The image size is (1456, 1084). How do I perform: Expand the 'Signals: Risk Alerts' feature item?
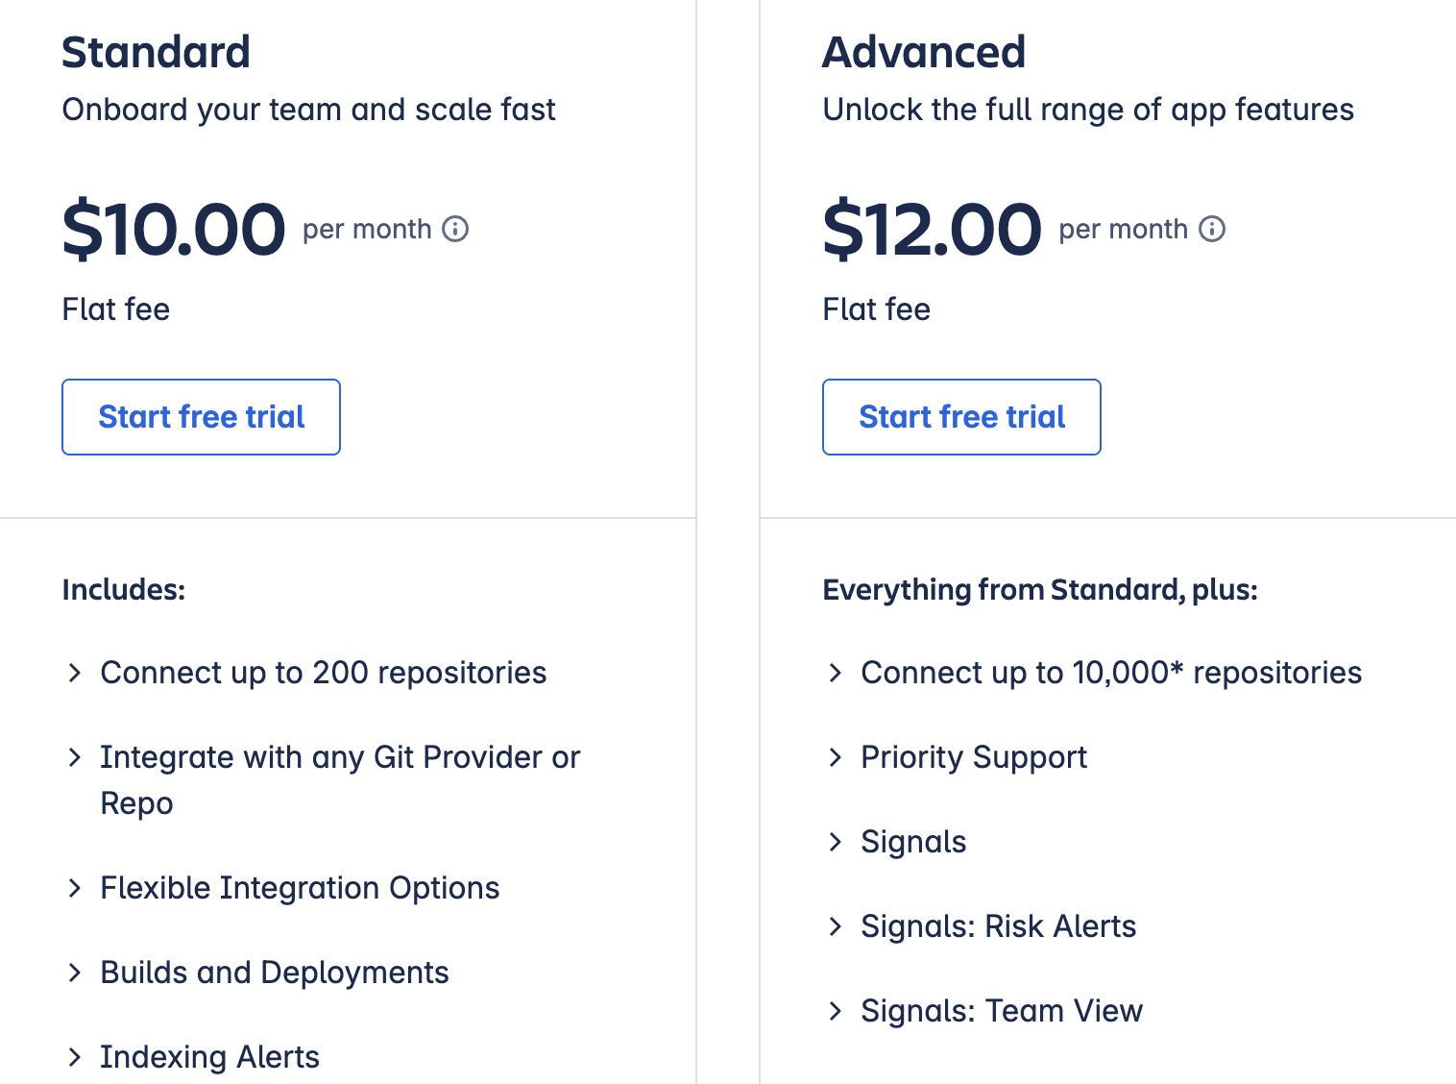(x=835, y=926)
